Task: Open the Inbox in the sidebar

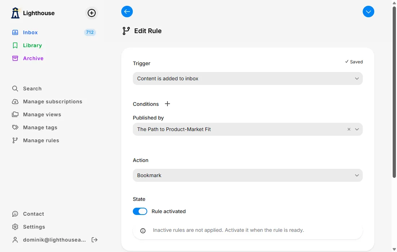Action: (x=30, y=32)
